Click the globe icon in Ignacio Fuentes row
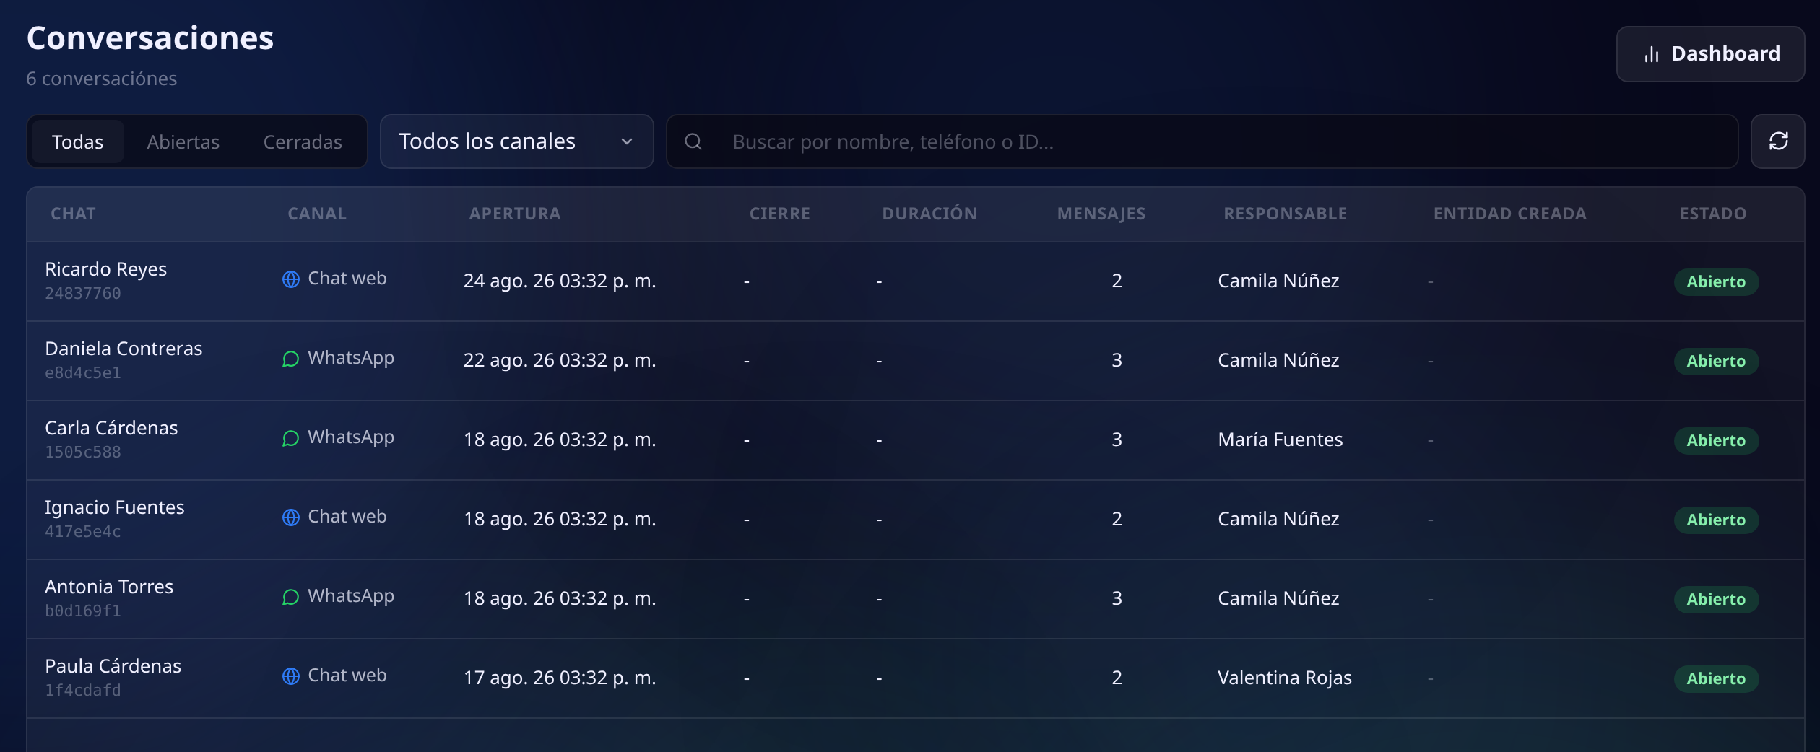Screen dimensions: 1820x752 (x=291, y=517)
